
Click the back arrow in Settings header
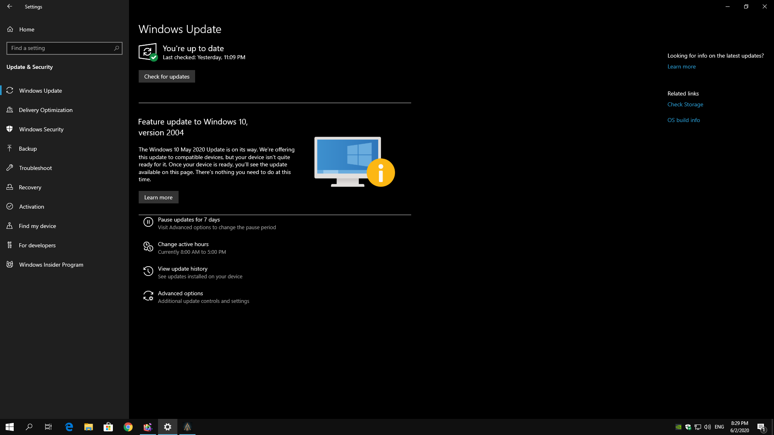[x=10, y=6]
